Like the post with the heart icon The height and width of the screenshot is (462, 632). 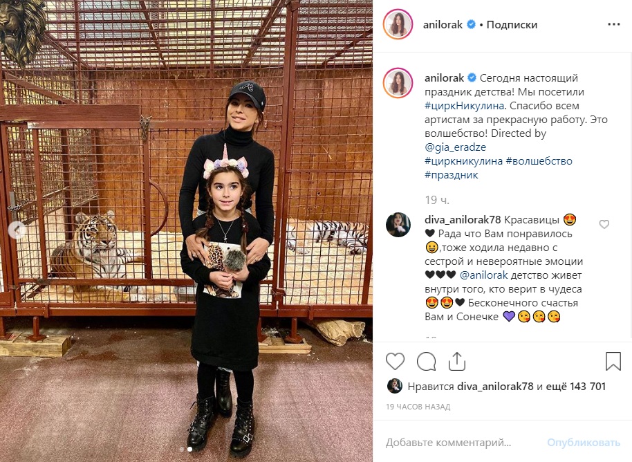tap(395, 361)
